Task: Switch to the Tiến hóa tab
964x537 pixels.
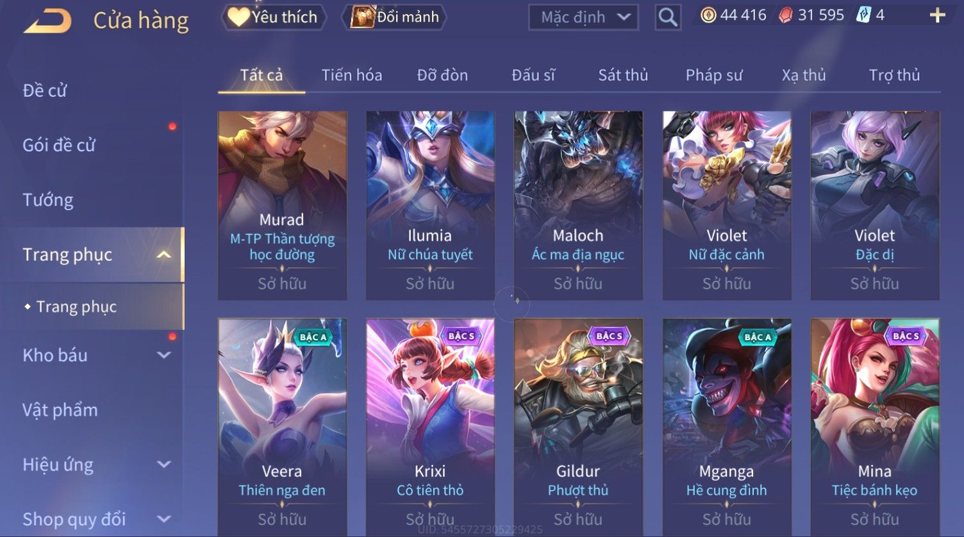Action: click(x=352, y=75)
